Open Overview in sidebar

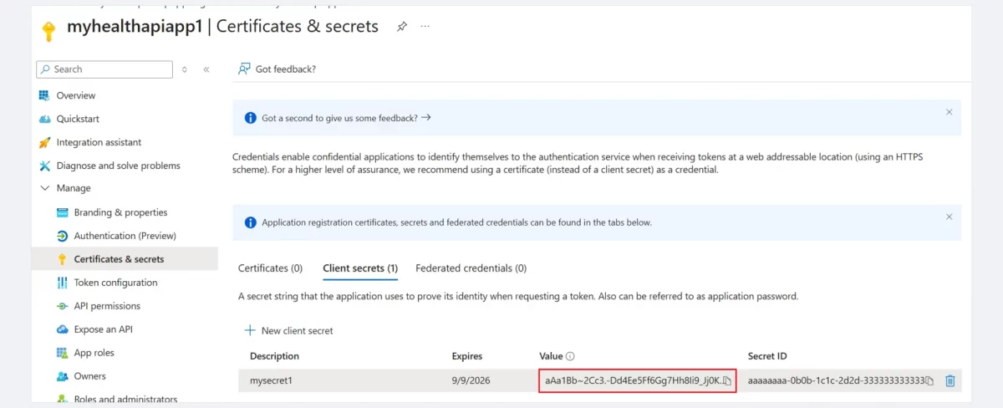(76, 95)
